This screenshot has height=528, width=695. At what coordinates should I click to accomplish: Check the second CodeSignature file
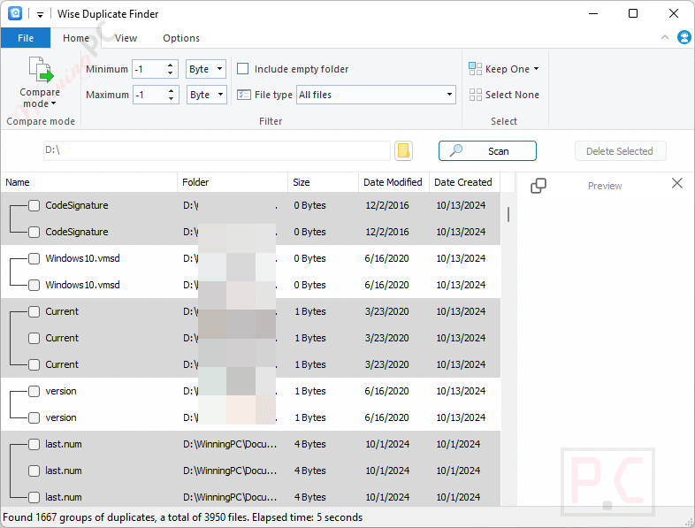(x=34, y=232)
